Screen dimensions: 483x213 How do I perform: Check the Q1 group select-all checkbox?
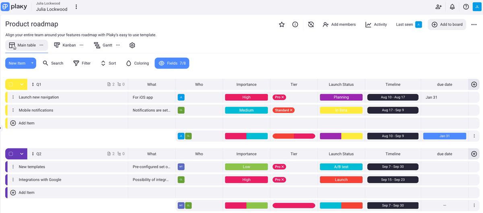(11, 85)
